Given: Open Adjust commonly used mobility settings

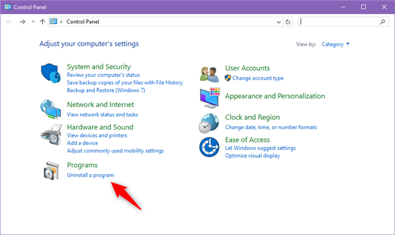Looking at the screenshot, I should coord(115,150).
